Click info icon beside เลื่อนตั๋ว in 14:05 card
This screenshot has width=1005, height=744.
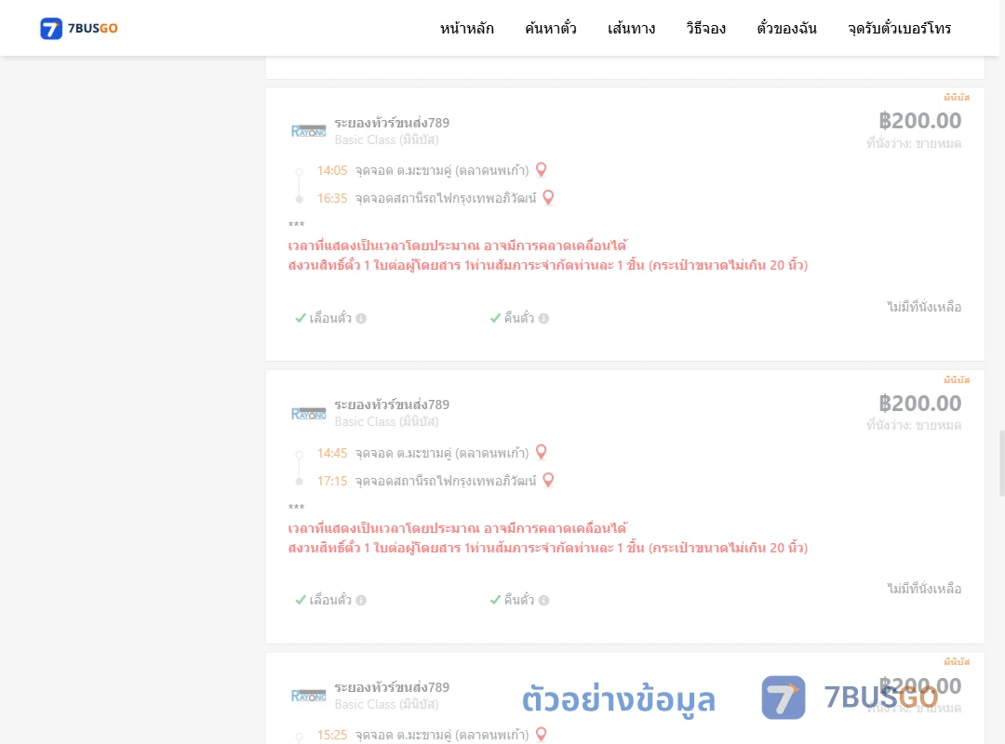tap(361, 318)
